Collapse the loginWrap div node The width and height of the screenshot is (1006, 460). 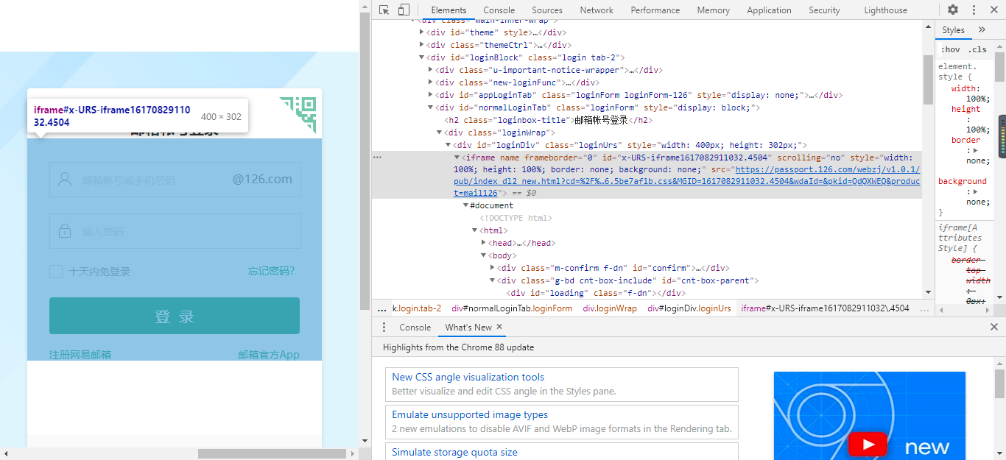click(x=440, y=132)
